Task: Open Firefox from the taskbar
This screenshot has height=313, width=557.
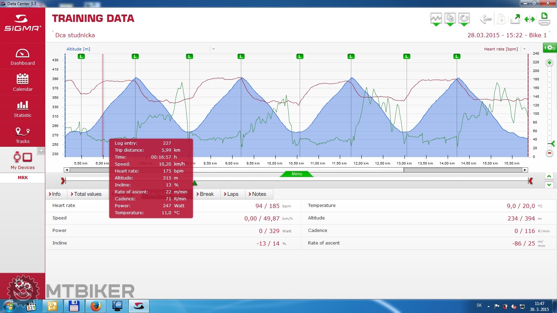Action: (x=95, y=306)
